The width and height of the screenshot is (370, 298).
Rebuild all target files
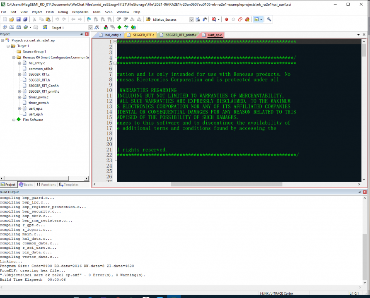(x=19, y=27)
